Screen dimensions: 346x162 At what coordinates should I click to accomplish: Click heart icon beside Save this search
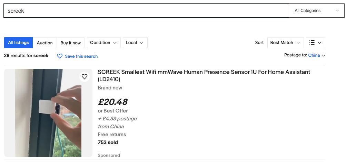click(60, 56)
